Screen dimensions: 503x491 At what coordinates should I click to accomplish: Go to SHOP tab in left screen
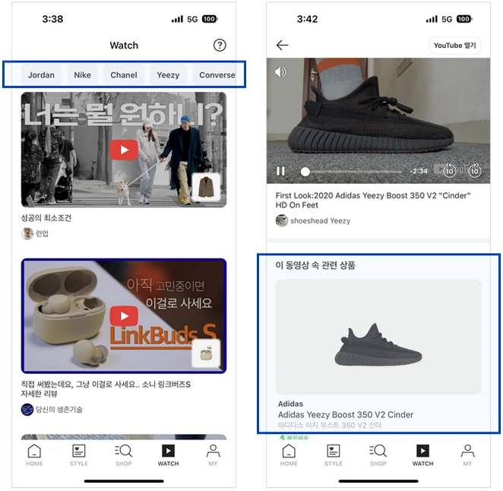tap(124, 455)
